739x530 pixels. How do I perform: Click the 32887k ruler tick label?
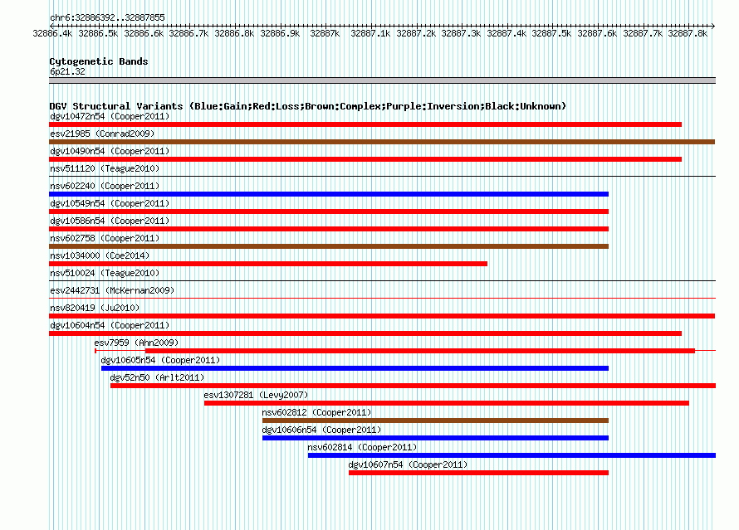[x=325, y=33]
